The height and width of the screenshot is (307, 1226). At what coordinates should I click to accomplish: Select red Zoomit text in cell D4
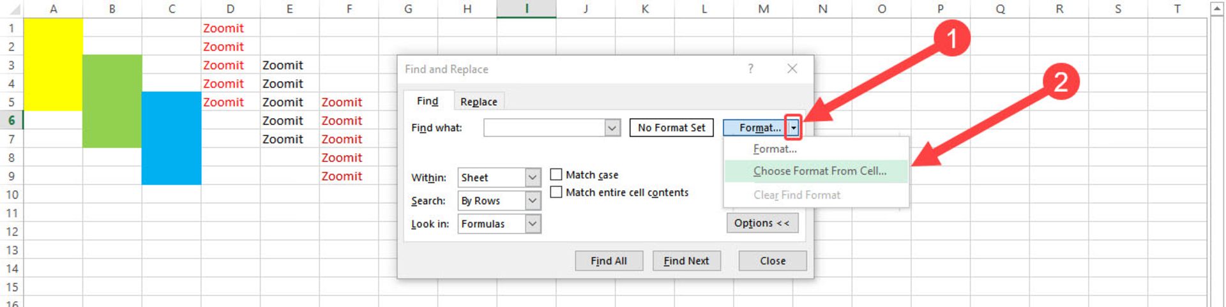tap(223, 84)
